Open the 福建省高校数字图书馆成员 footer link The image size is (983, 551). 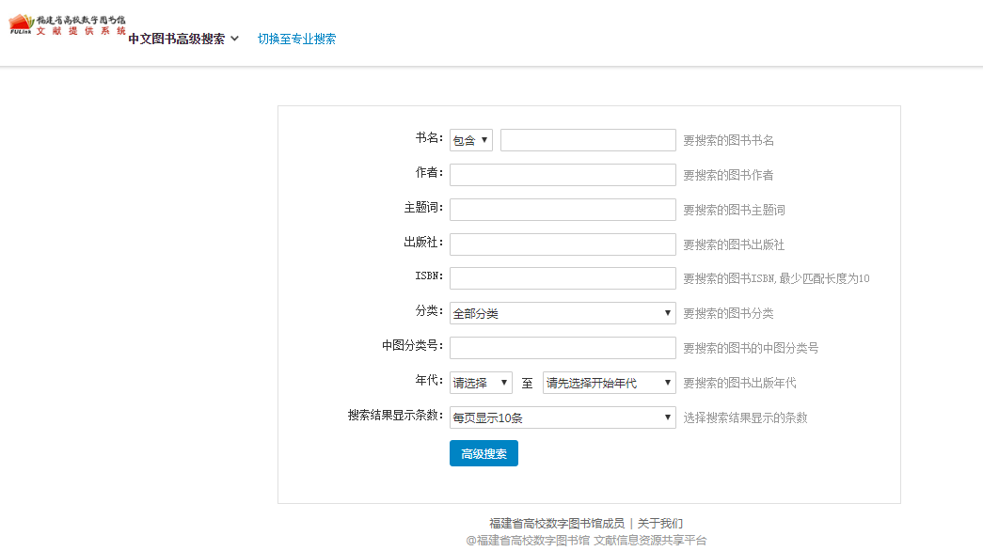[556, 524]
